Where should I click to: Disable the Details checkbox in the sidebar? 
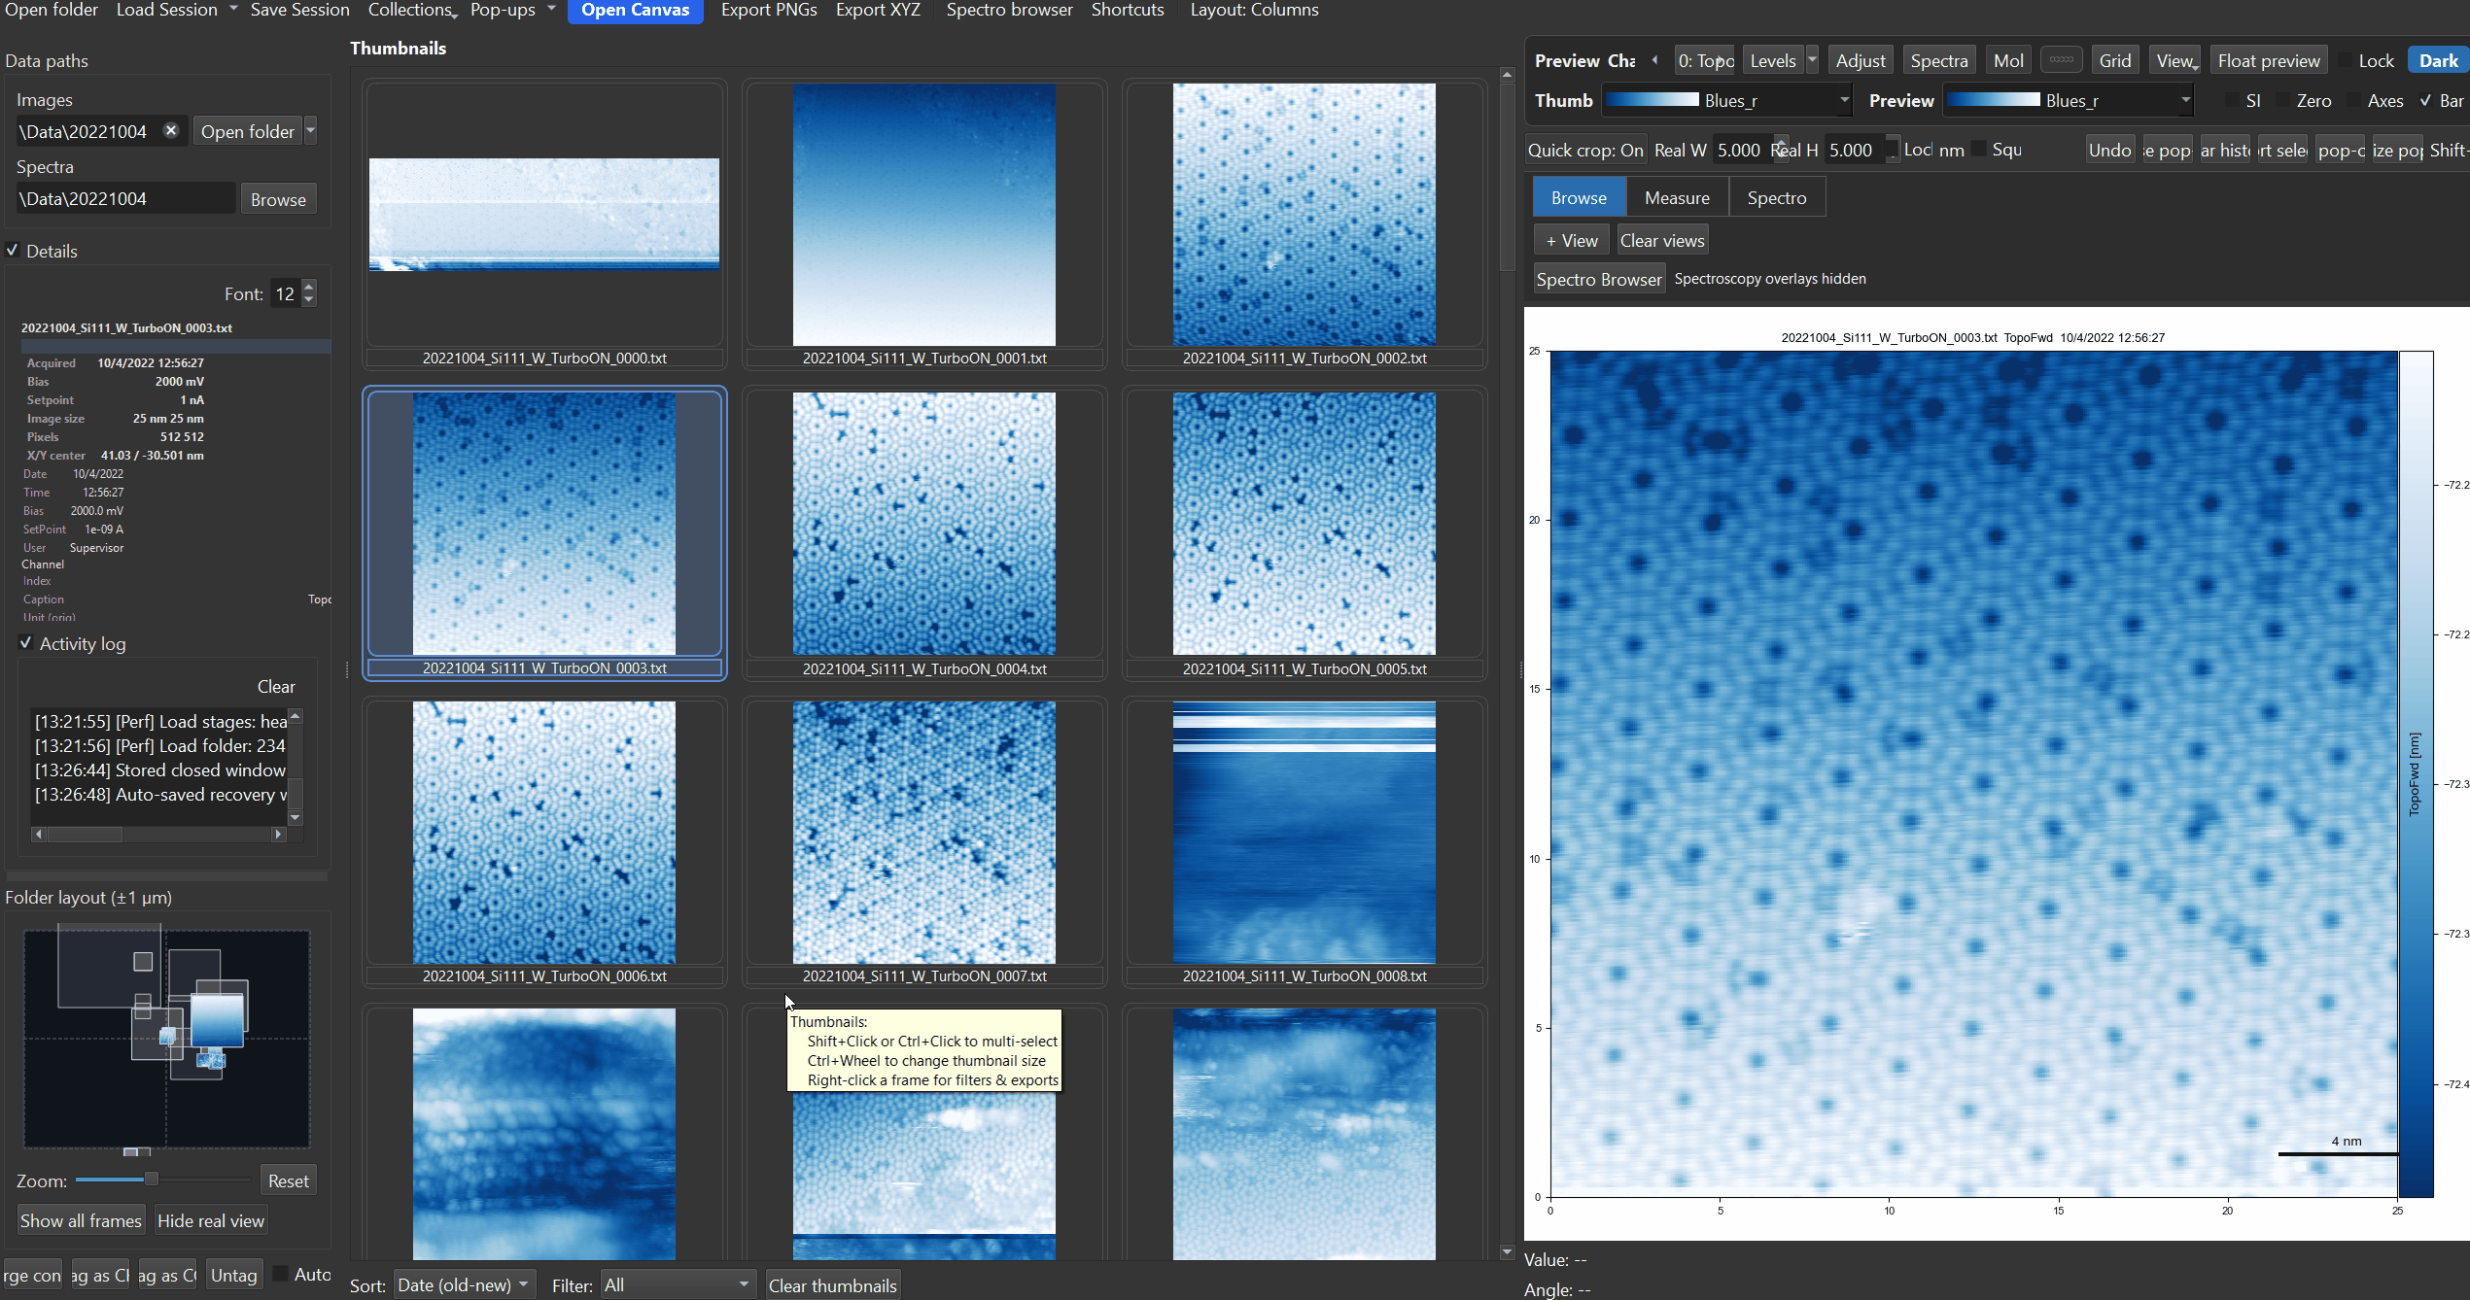[x=13, y=250]
